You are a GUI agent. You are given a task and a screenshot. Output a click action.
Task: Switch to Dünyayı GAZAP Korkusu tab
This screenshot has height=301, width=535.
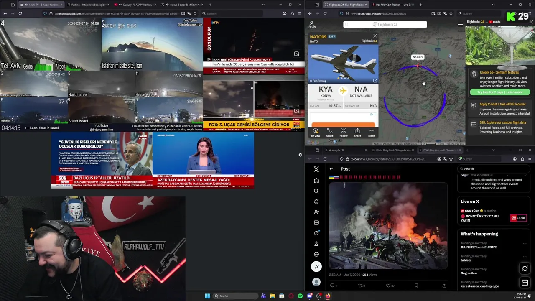pyautogui.click(x=135, y=5)
